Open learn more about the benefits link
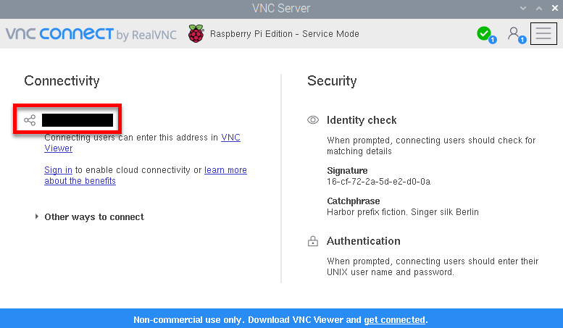This screenshot has width=563, height=328. click(225, 169)
